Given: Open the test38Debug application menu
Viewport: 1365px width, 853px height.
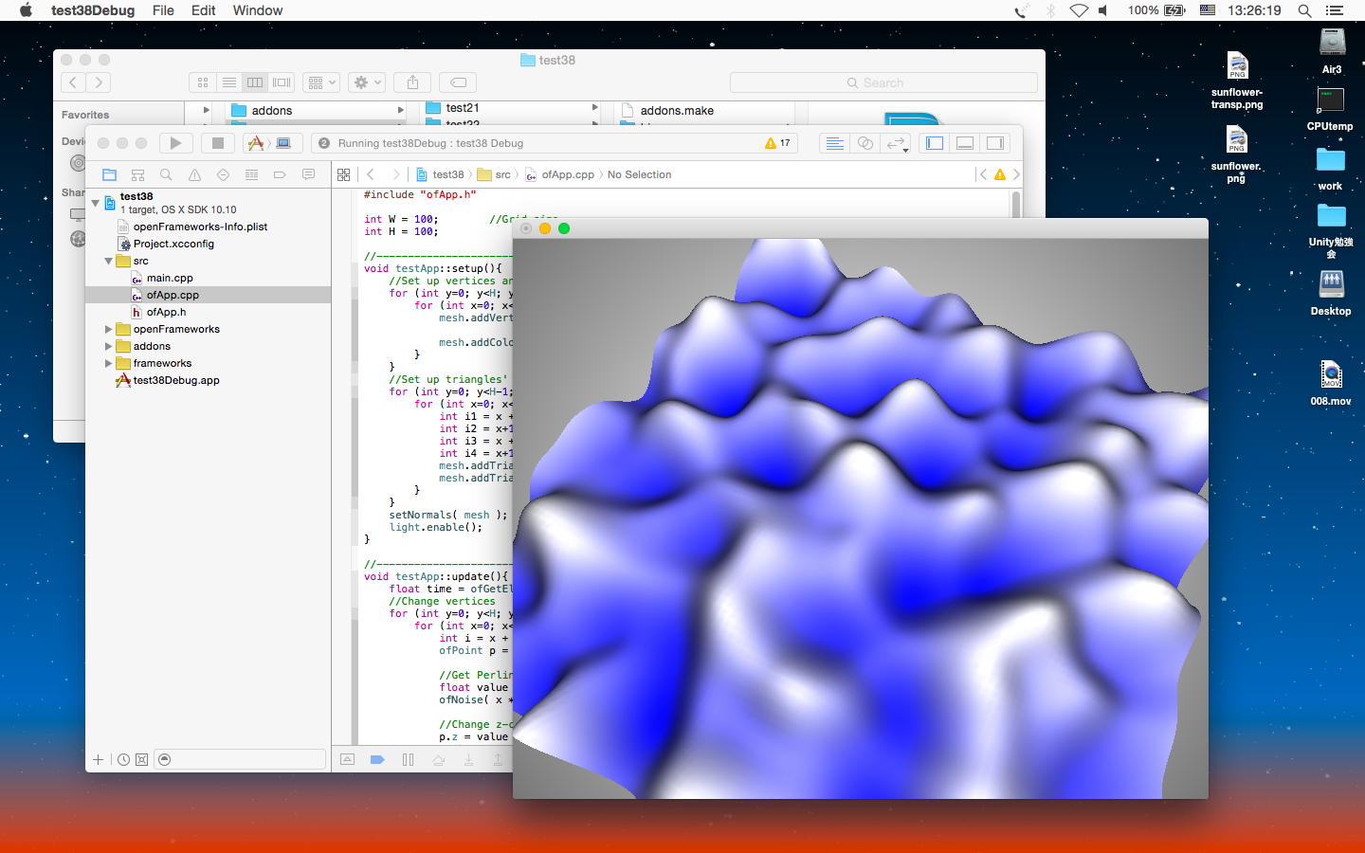Looking at the screenshot, I should tap(93, 10).
